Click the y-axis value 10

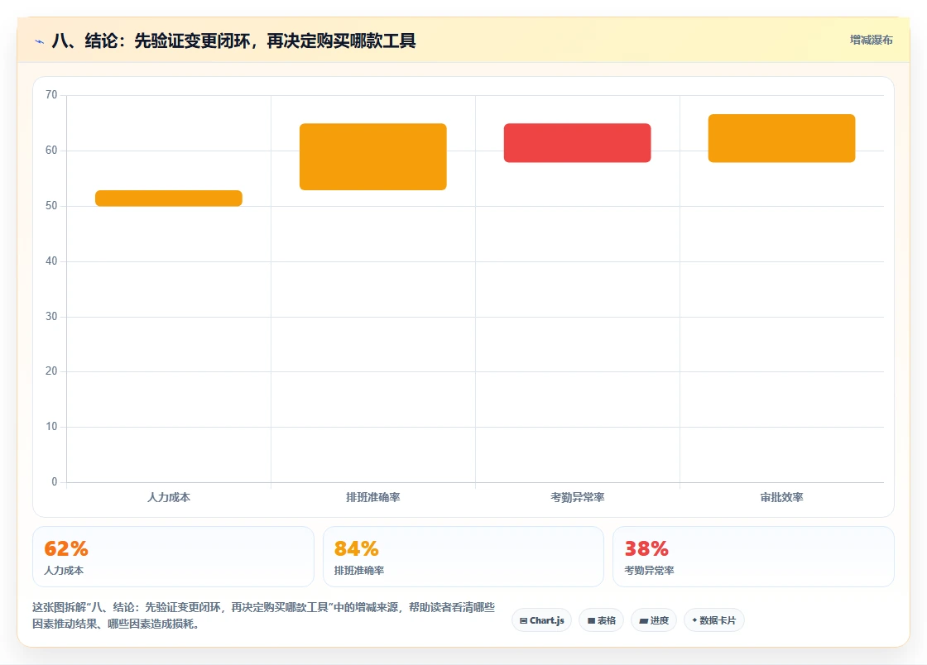click(x=51, y=427)
